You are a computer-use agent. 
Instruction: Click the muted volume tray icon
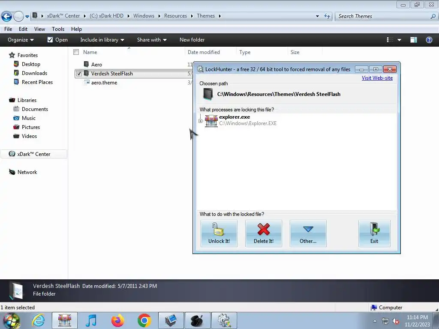pos(396,321)
